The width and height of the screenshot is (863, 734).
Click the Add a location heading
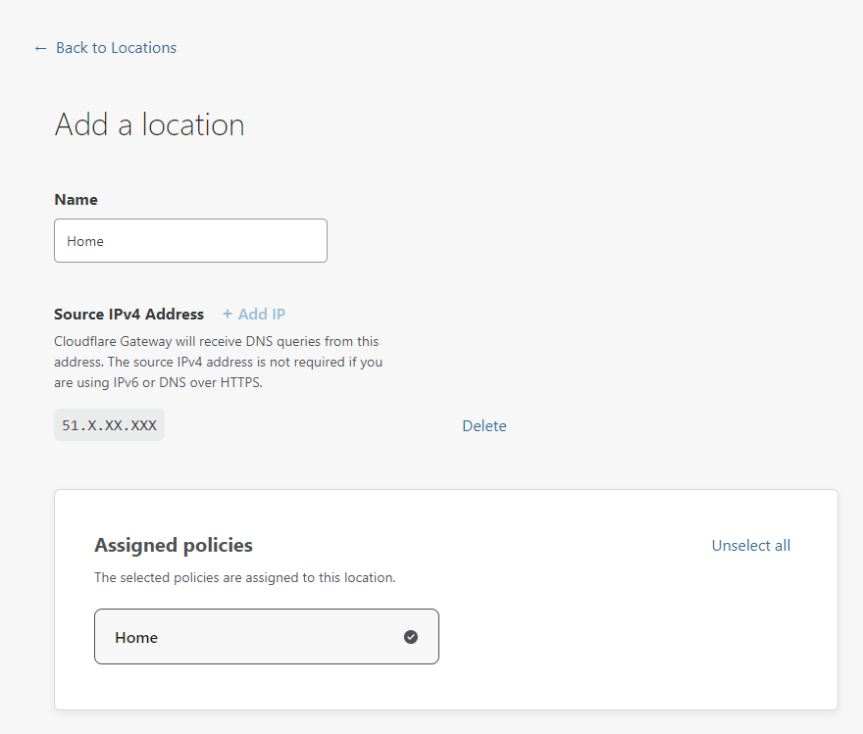(149, 125)
